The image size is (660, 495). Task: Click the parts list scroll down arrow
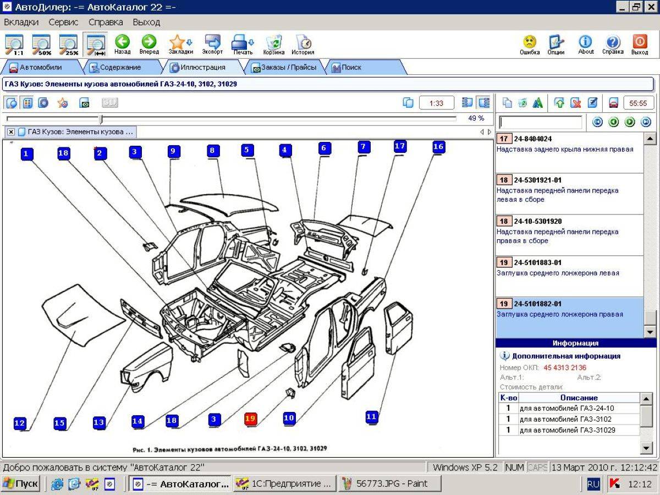(649, 332)
